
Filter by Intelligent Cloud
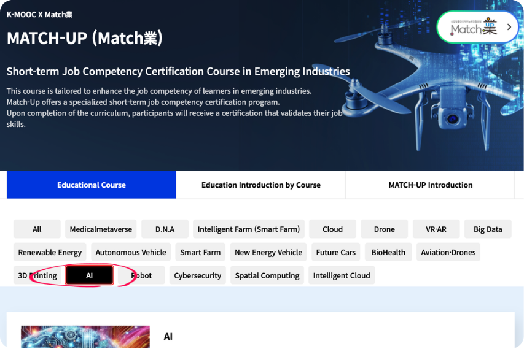(342, 275)
